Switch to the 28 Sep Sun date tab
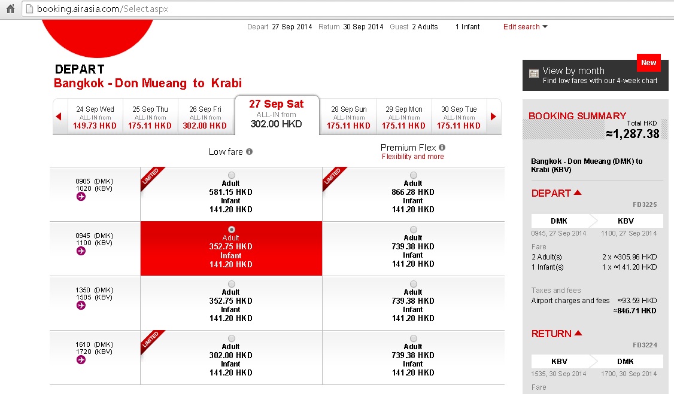674x394 pixels. pyautogui.click(x=349, y=117)
